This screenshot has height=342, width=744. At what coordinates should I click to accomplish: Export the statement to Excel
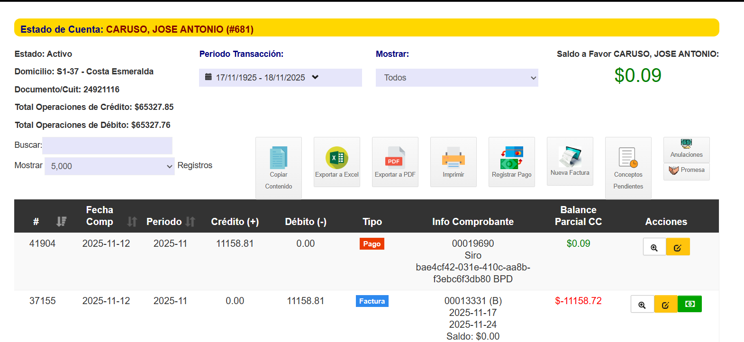[336, 158]
